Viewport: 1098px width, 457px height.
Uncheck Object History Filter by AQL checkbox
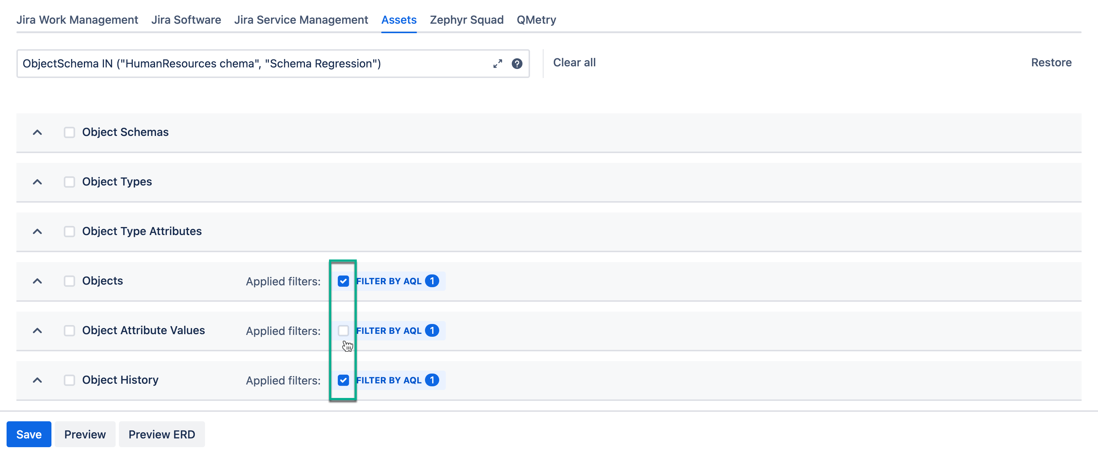[343, 380]
